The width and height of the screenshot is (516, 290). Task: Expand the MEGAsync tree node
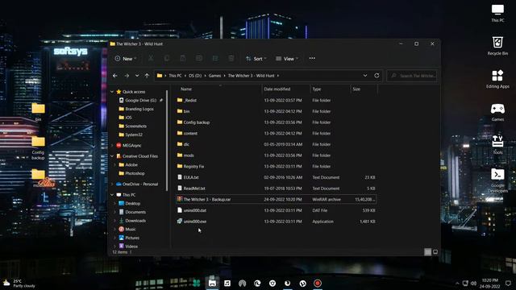112,145
